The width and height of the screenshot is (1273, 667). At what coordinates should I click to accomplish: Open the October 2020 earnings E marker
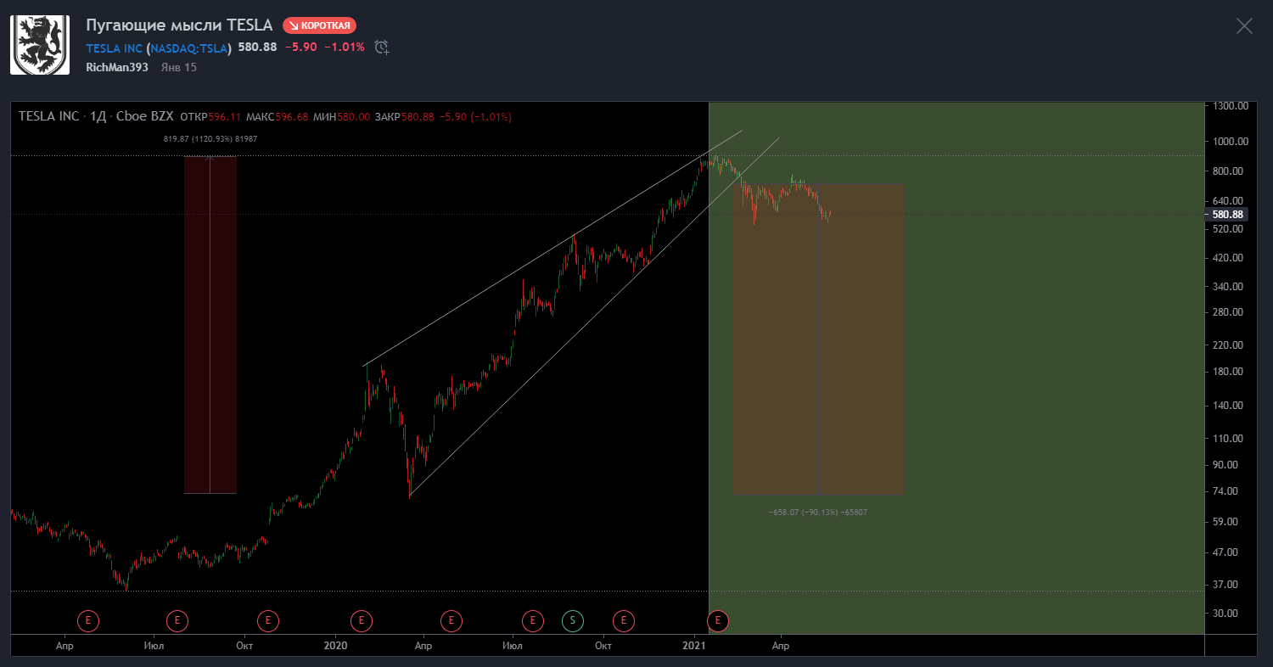point(624,621)
